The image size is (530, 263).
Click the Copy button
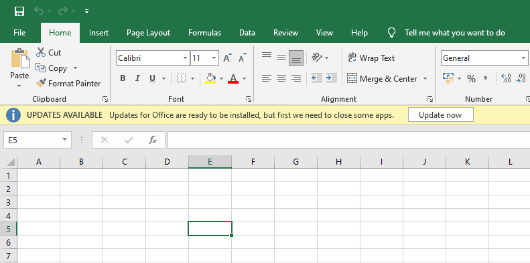(x=52, y=68)
